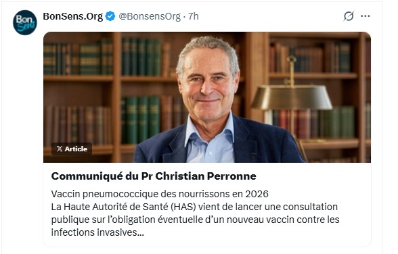Image resolution: width=398 pixels, height=254 pixels.
Task: Click the line Vaccin pneumococcique des nourrissons en 2026
Action: point(160,194)
